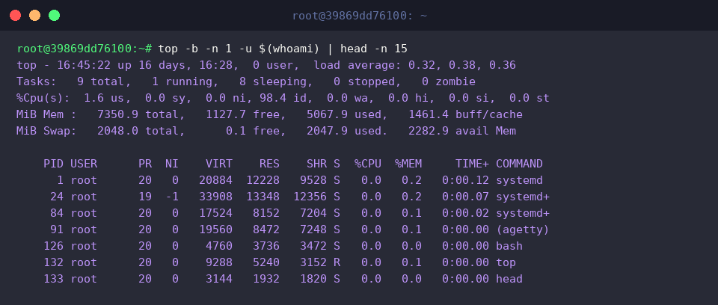Click the yellow minimize window button

(35, 16)
